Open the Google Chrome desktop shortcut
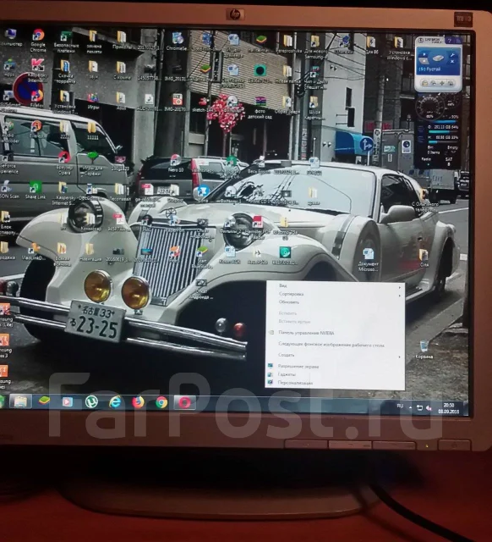Image resolution: width=492 pixels, height=542 pixels. [x=38, y=40]
